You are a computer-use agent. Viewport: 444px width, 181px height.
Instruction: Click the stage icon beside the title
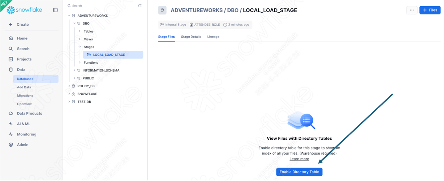click(x=162, y=10)
